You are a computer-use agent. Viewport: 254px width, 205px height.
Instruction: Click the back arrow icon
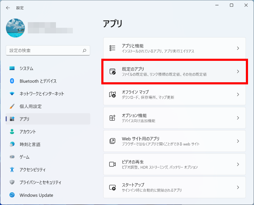(x=8, y=8)
